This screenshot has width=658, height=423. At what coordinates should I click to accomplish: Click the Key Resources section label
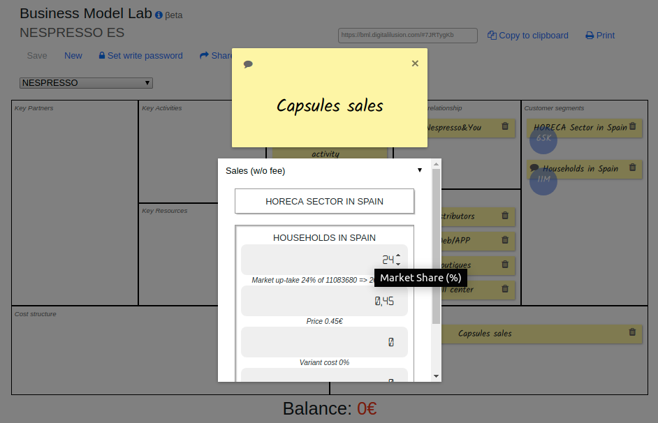tap(165, 211)
